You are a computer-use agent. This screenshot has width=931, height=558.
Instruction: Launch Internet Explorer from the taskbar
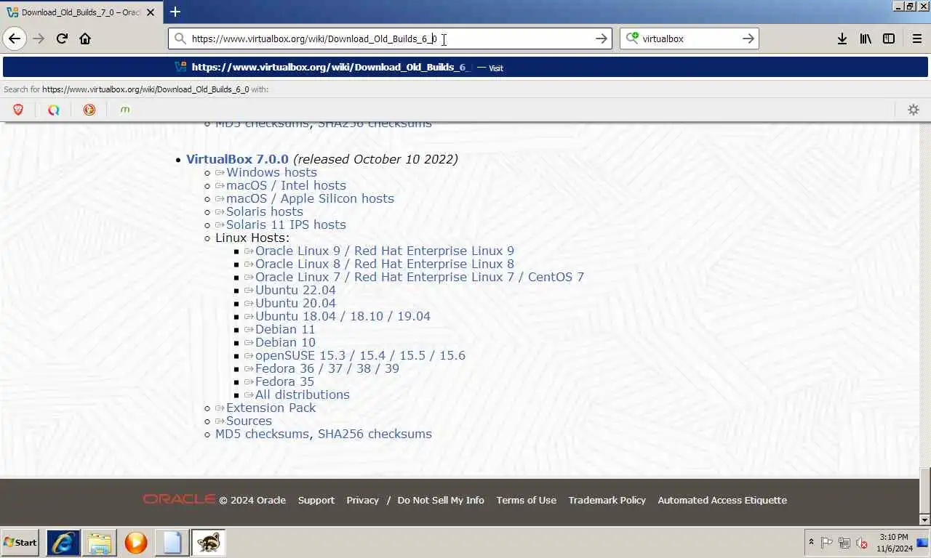(x=63, y=542)
